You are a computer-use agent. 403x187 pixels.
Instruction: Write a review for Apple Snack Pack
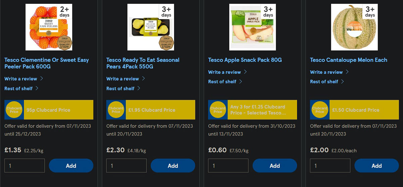tap(225, 72)
